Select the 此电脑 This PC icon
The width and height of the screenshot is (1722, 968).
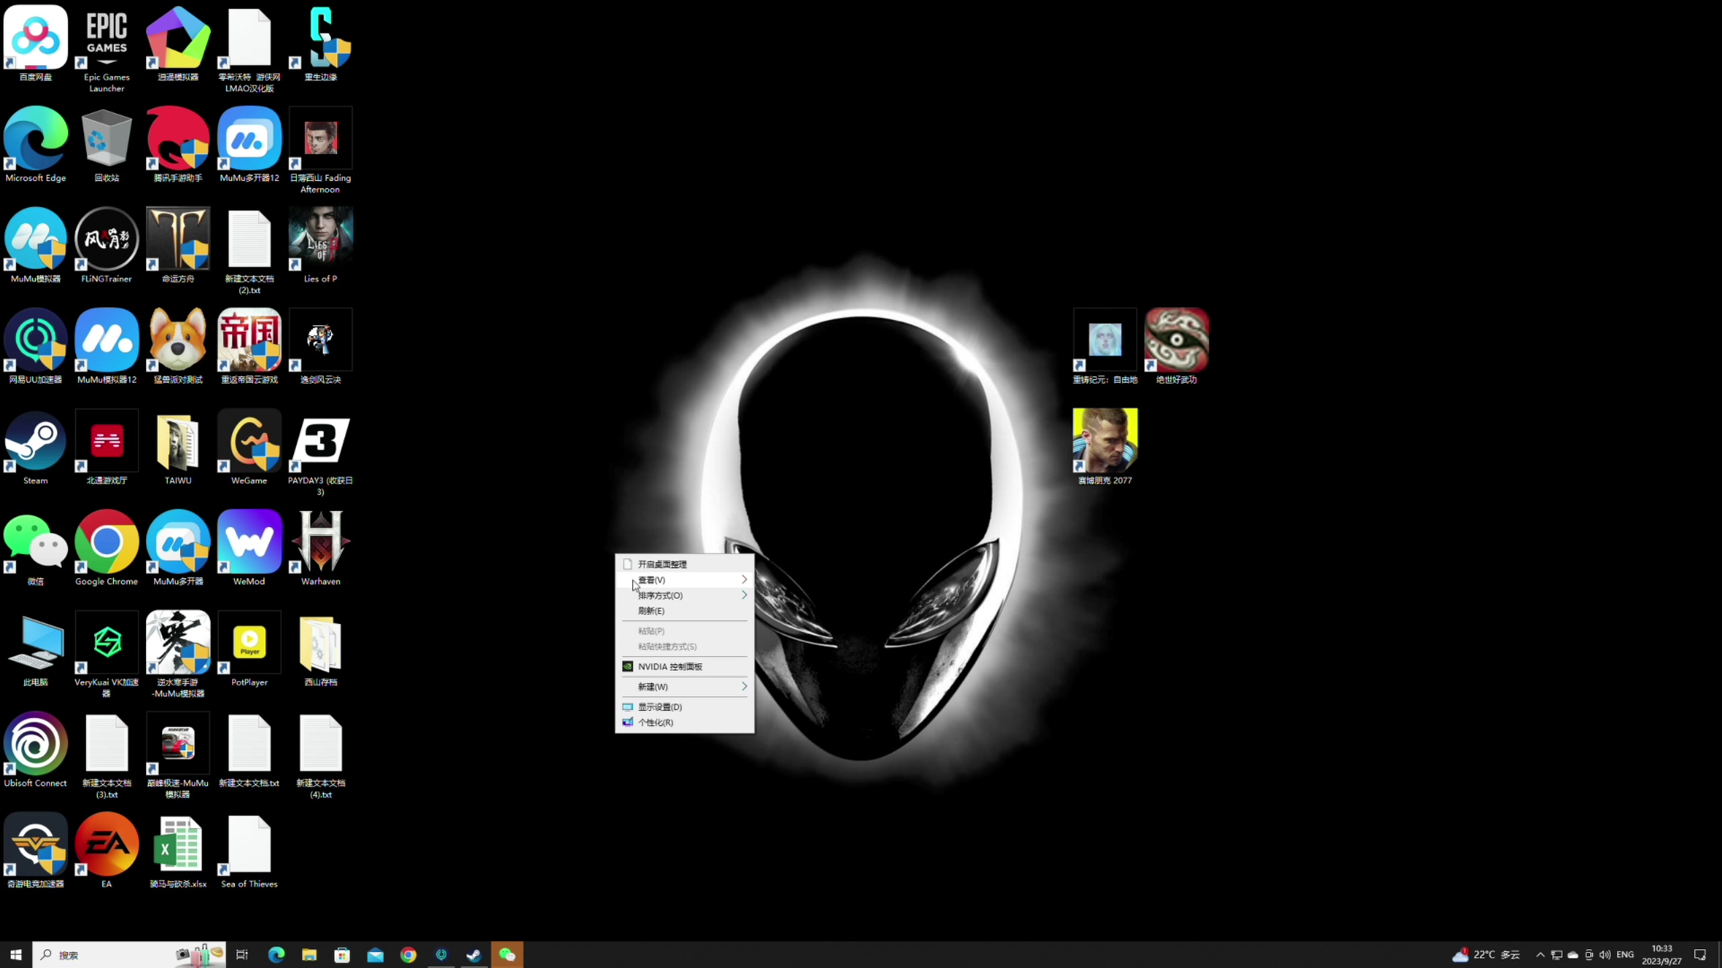tap(36, 649)
